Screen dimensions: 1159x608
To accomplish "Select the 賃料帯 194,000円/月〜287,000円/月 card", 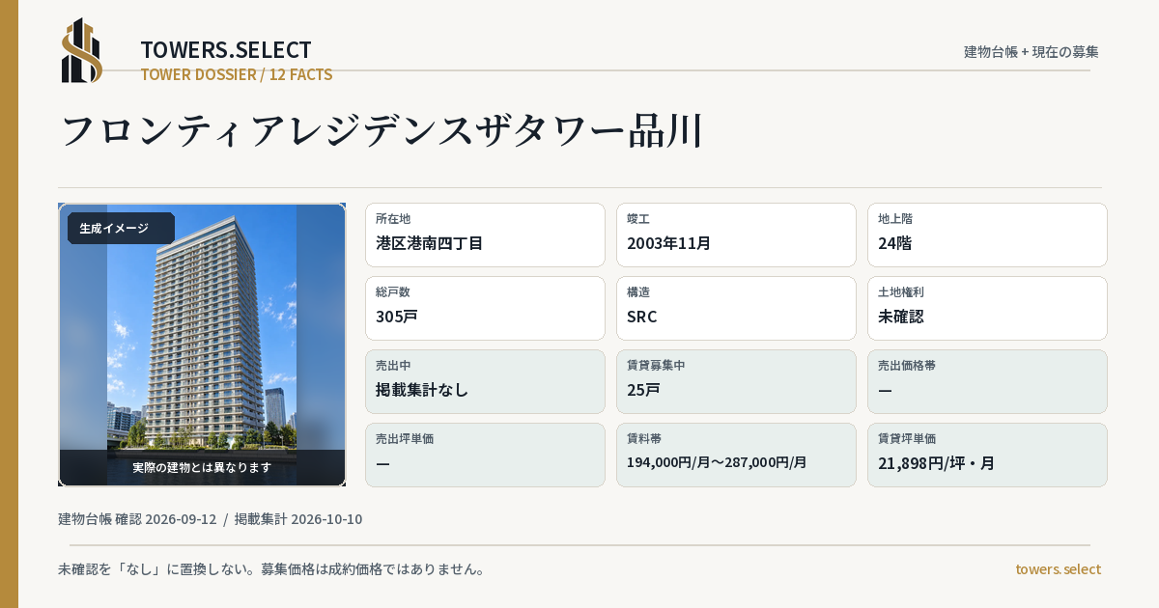I will point(736,455).
